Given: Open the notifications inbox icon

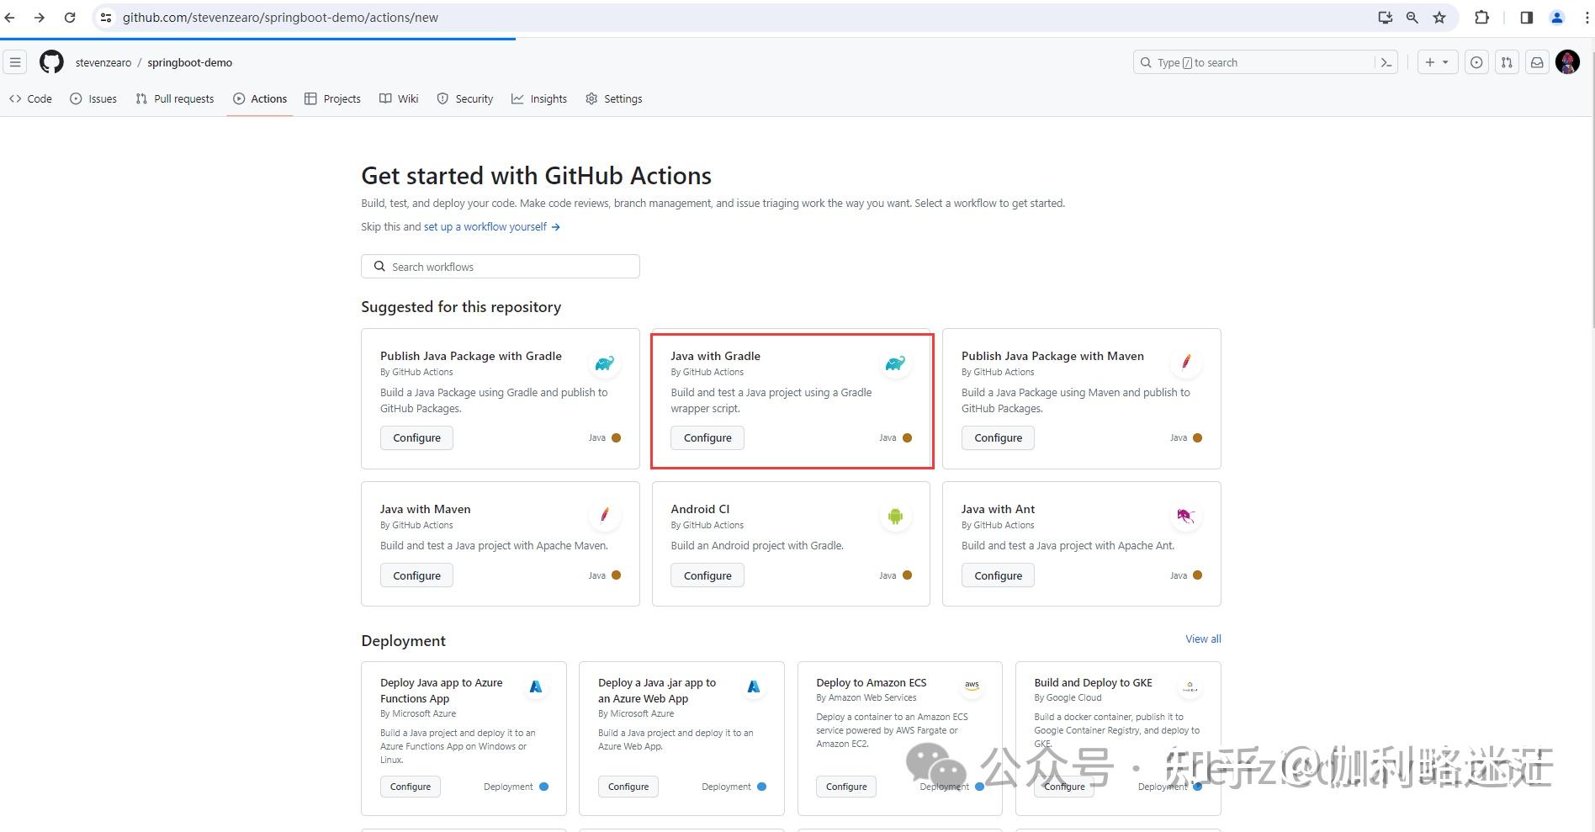Looking at the screenshot, I should pos(1538,61).
